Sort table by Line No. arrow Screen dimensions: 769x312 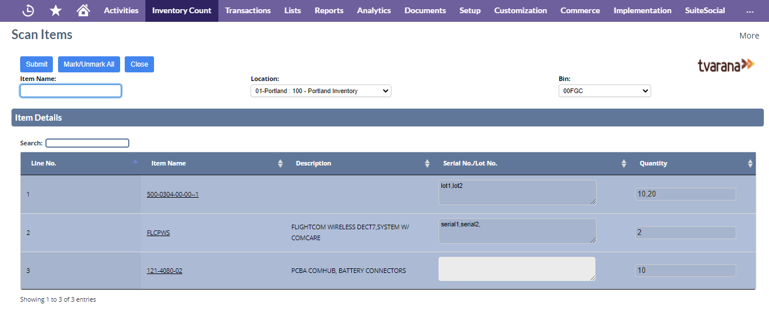point(136,163)
